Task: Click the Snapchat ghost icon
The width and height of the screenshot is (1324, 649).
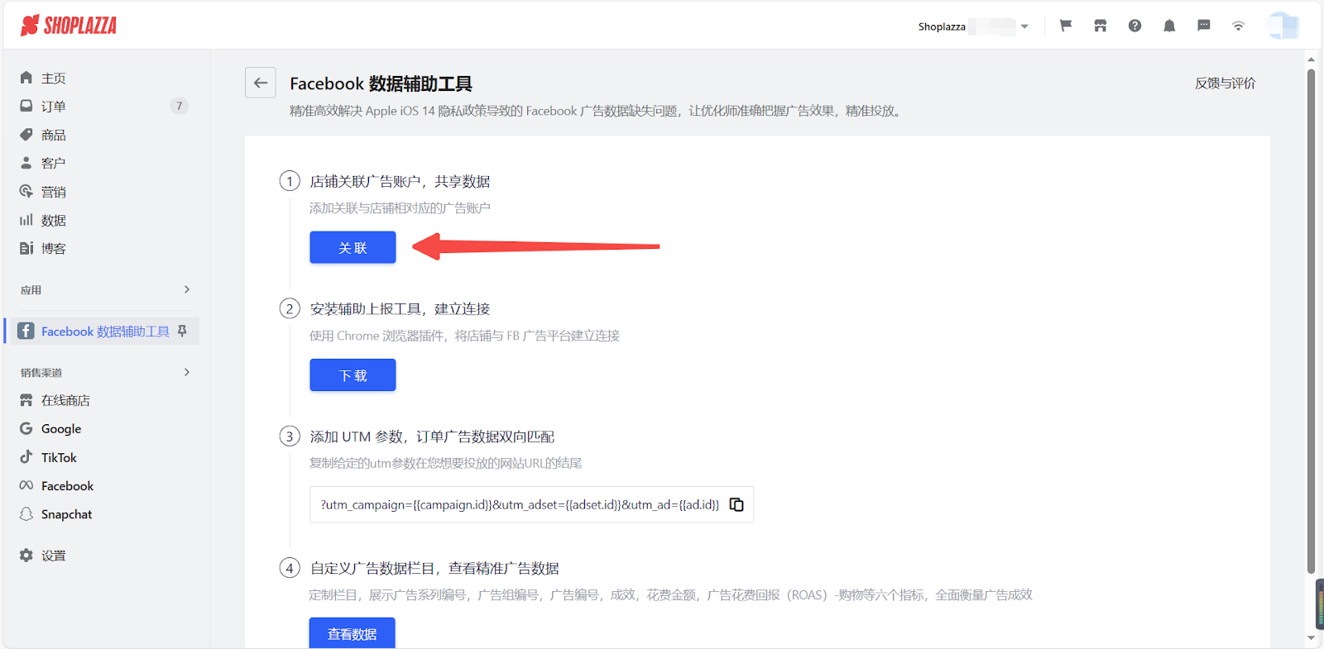Action: [26, 514]
